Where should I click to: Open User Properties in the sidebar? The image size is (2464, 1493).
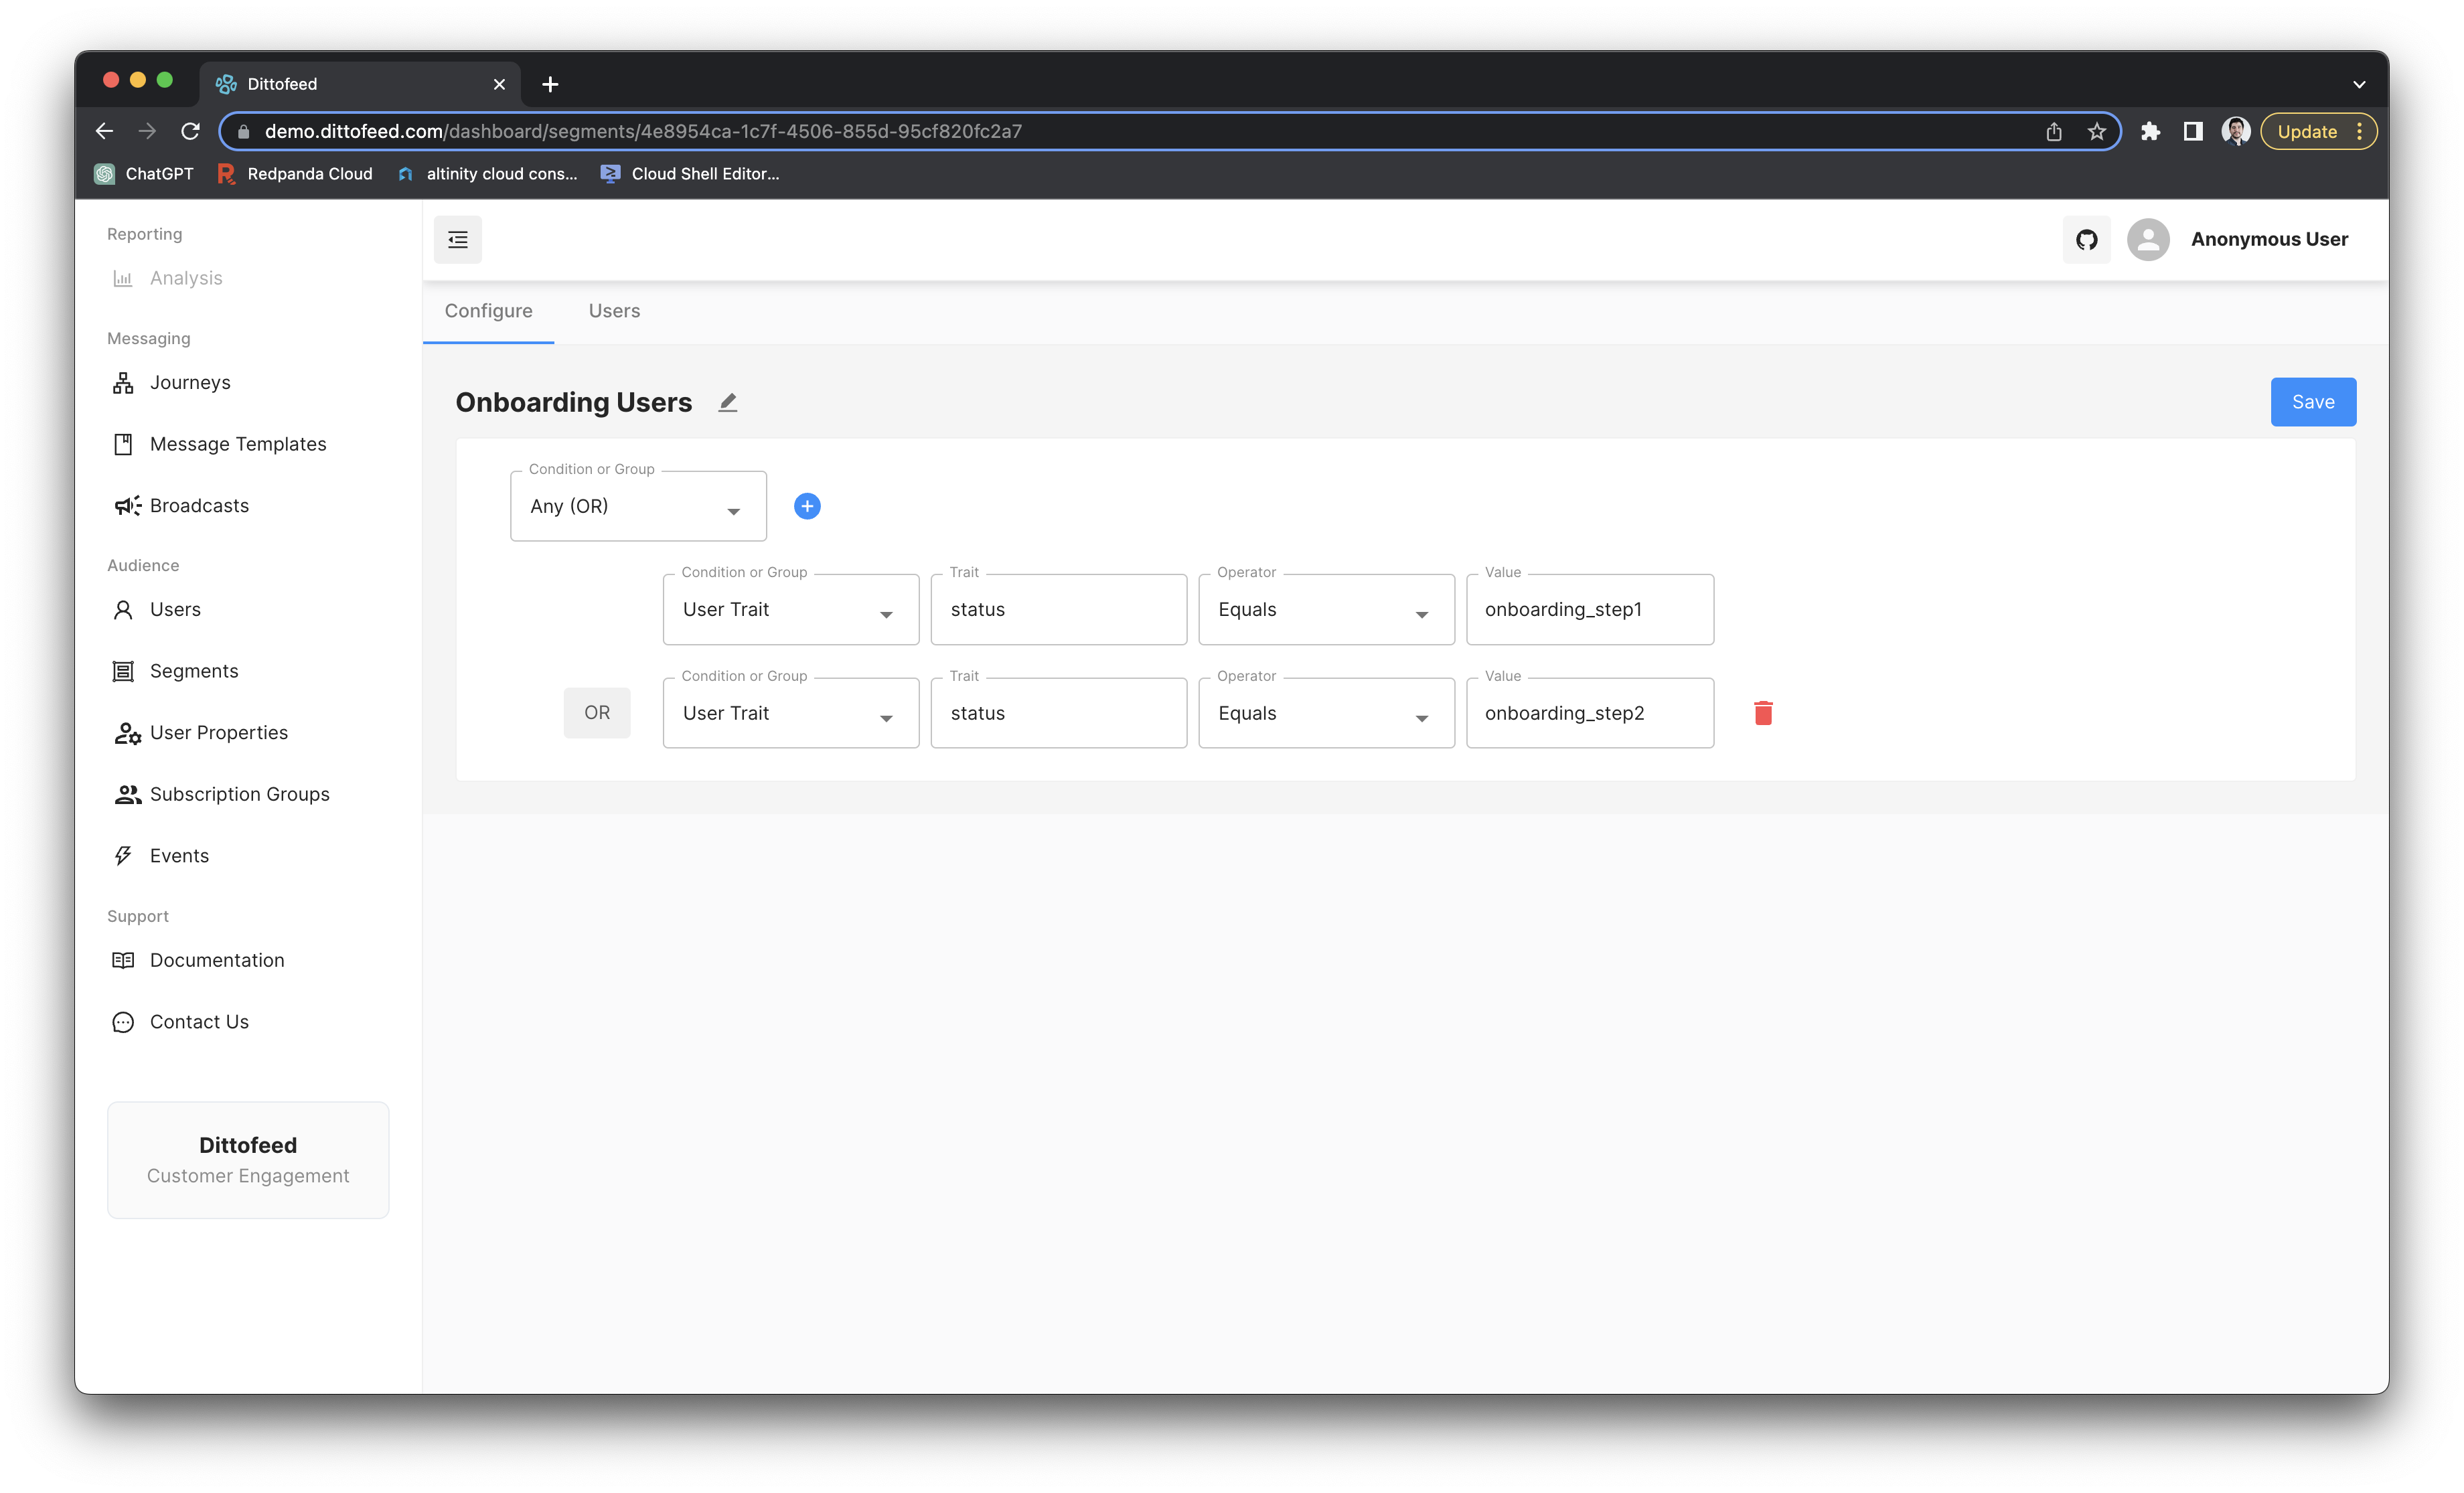(x=218, y=733)
